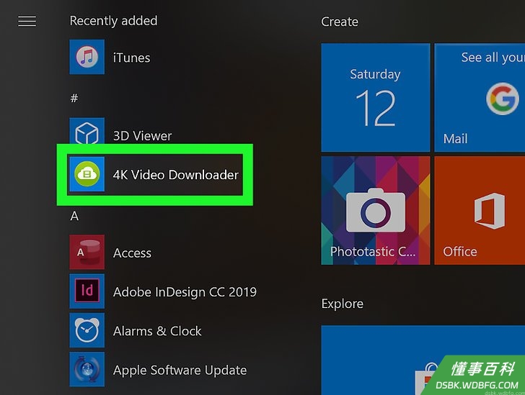This screenshot has width=525, height=395.
Task: Click the # letter group header
Action: (74, 98)
